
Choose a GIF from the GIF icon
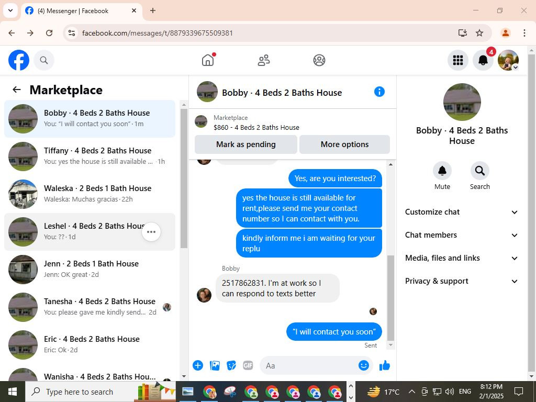pyautogui.click(x=248, y=365)
